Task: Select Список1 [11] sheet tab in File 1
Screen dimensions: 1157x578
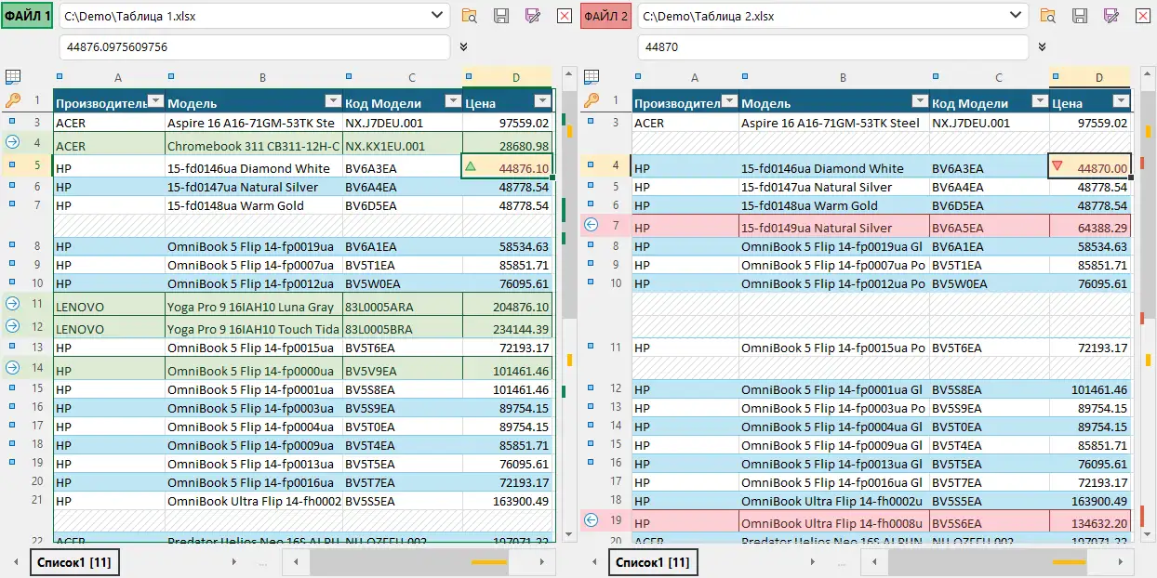Action: tap(75, 562)
